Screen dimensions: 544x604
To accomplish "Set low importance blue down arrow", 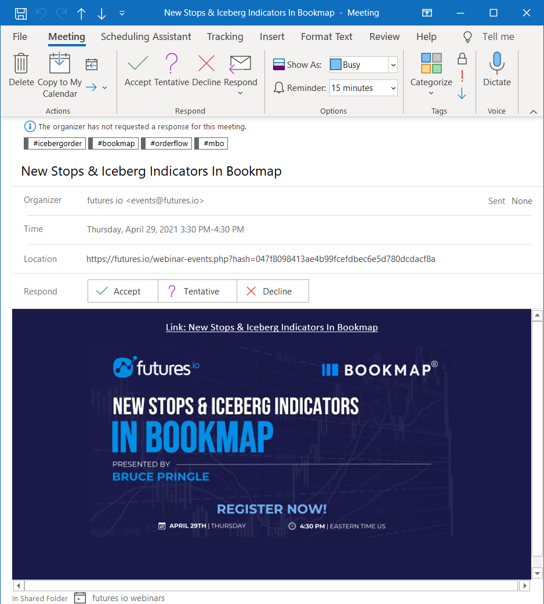I will [x=462, y=93].
